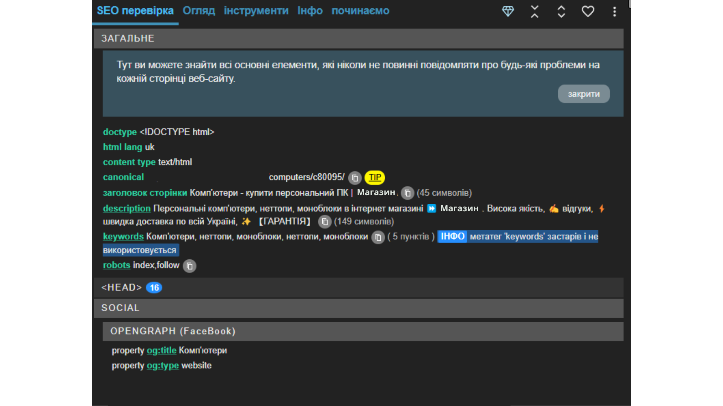Screen dimensions: 723x406
Task: Expand the <HEAD> section
Action: [x=358, y=288]
